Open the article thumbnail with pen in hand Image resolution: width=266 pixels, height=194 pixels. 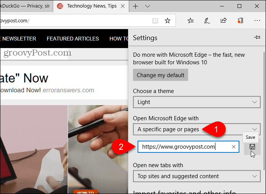pyautogui.click(x=98, y=149)
